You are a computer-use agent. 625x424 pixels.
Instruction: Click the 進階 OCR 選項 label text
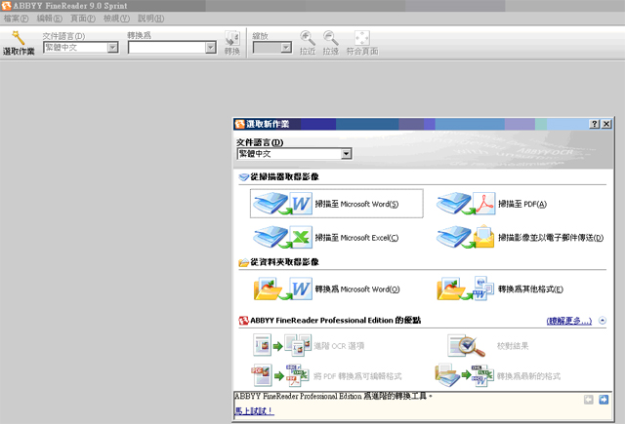pos(339,346)
